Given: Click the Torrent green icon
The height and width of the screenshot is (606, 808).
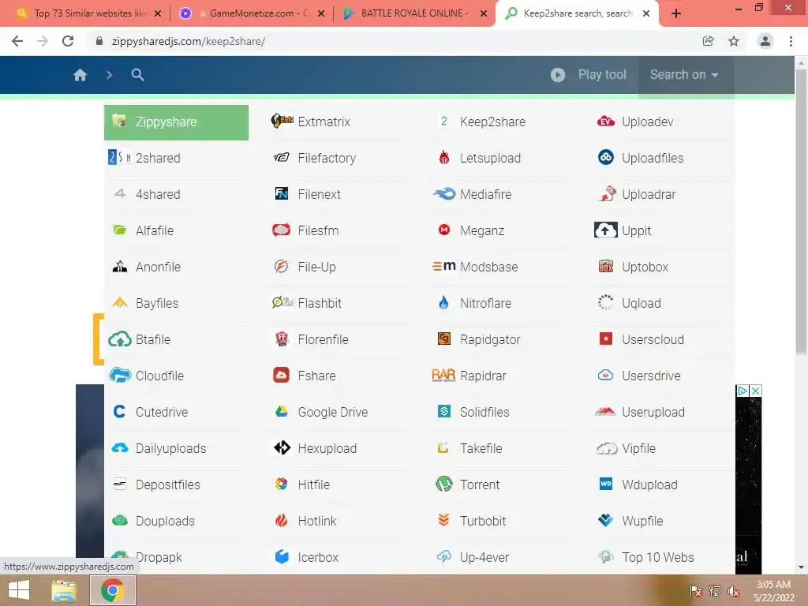Looking at the screenshot, I should 443,484.
